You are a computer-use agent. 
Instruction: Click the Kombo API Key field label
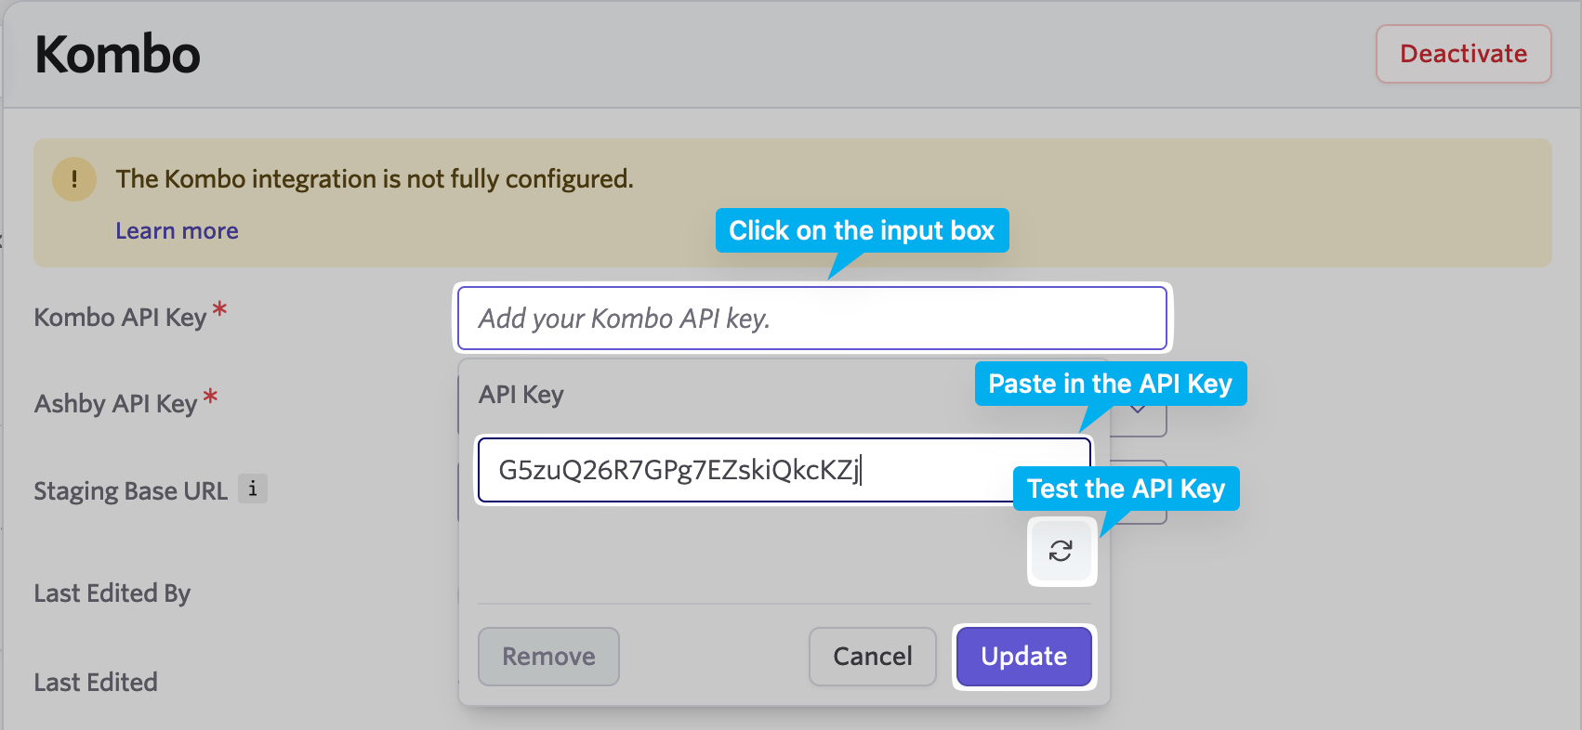(x=120, y=318)
